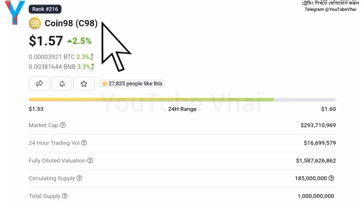Toggle the favorite star button
Image resolution: width=362 pixels, height=203 pixels.
pyautogui.click(x=84, y=84)
